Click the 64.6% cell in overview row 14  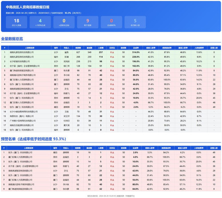click(183, 112)
